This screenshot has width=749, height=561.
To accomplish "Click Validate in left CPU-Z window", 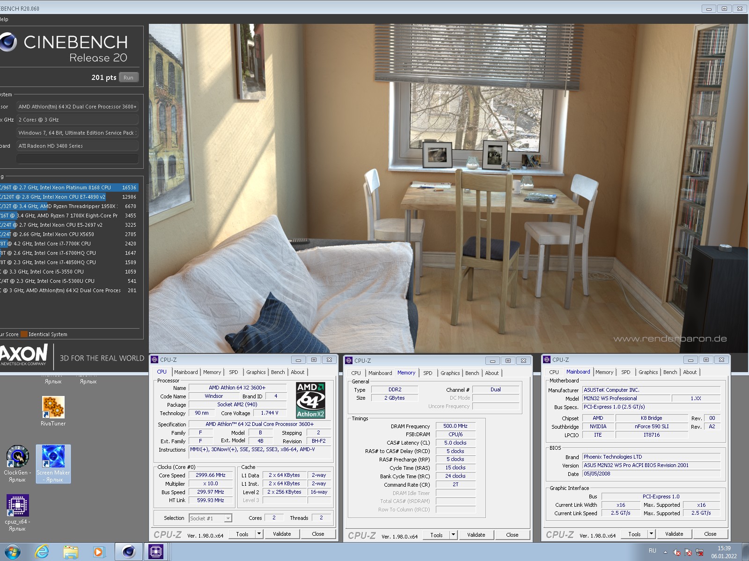I will coord(282,534).
